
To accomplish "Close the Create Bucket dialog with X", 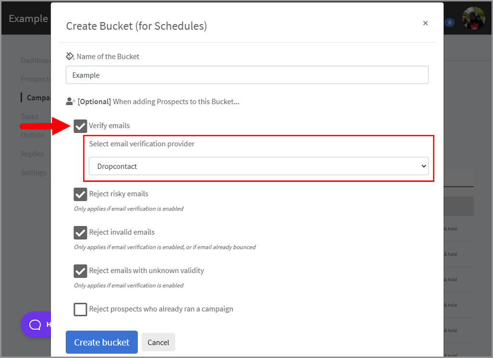I will (x=425, y=23).
